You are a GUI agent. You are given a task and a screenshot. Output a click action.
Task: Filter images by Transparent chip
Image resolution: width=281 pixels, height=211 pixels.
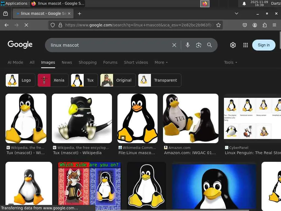point(160,80)
